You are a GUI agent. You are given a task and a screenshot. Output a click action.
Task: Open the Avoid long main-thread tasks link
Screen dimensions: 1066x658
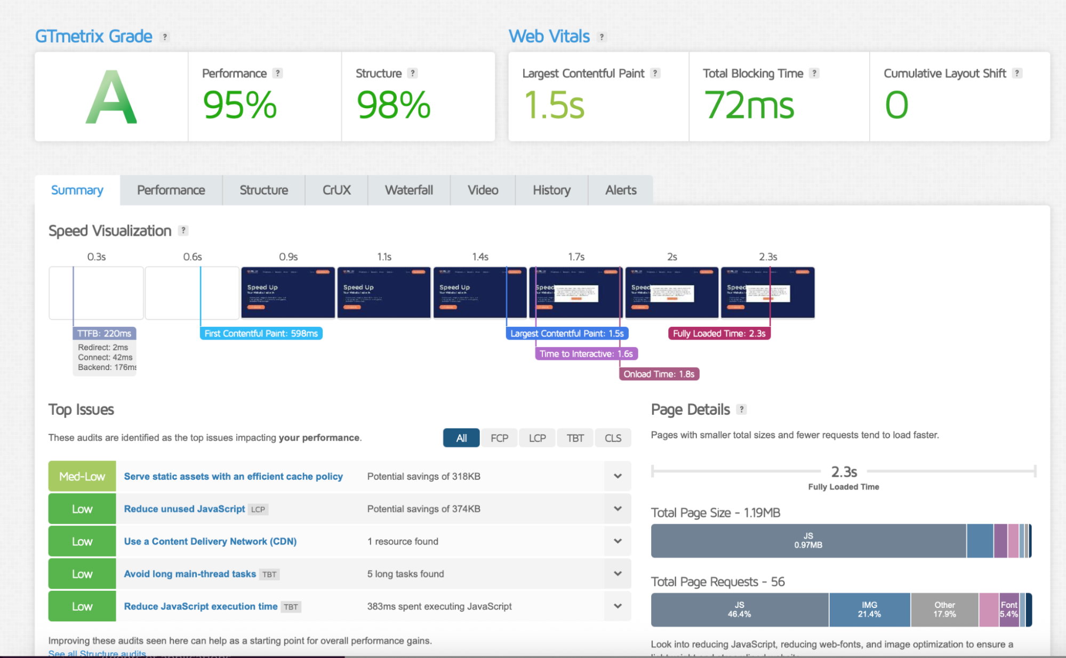(190, 574)
